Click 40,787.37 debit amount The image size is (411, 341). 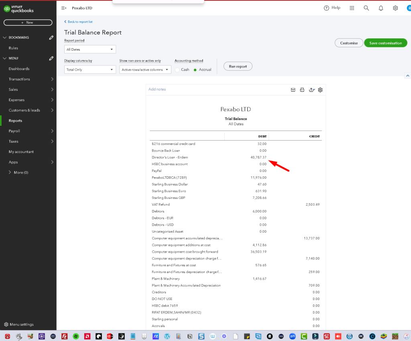(258, 157)
